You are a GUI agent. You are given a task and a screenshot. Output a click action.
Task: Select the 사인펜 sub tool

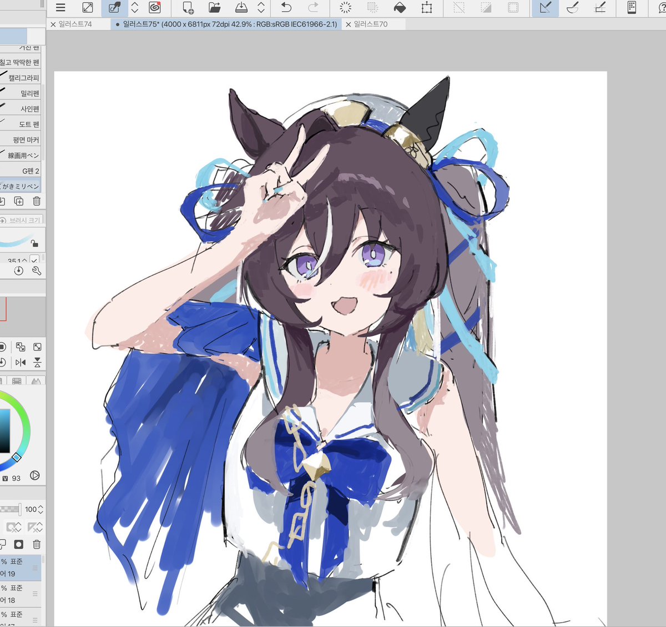[x=21, y=109]
